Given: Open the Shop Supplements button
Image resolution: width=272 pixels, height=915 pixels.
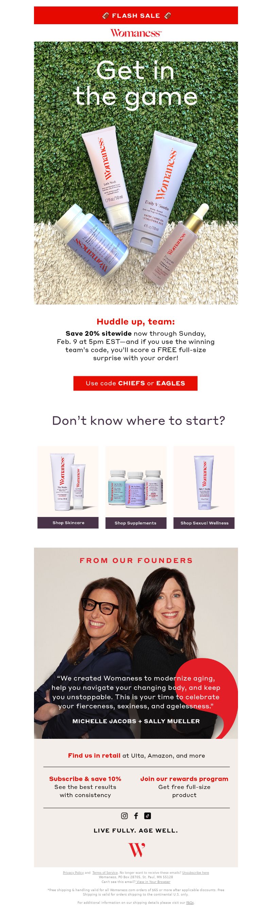Looking at the screenshot, I should pos(136,523).
